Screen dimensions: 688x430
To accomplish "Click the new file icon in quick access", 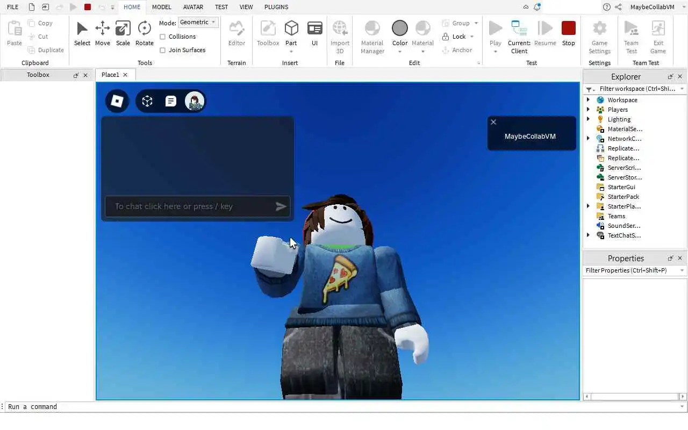I will (x=32, y=7).
